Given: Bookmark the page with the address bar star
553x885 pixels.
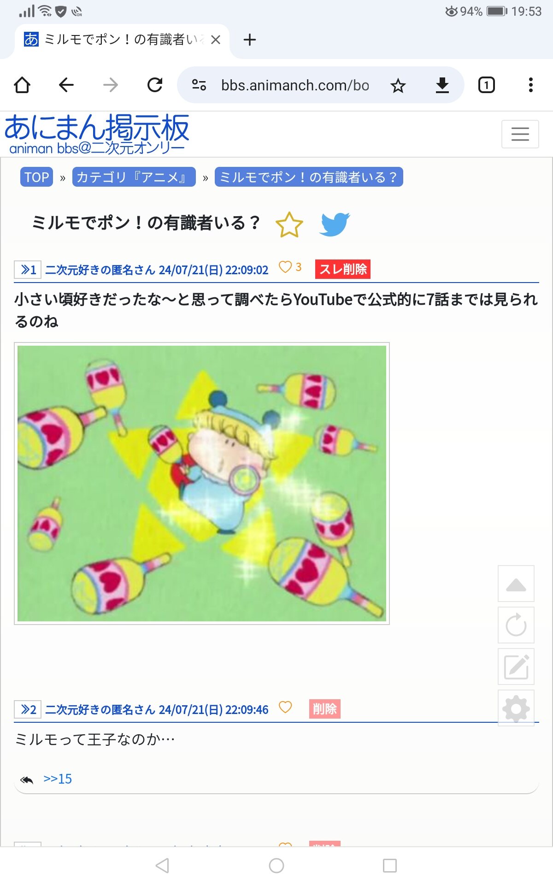Looking at the screenshot, I should pos(398,85).
